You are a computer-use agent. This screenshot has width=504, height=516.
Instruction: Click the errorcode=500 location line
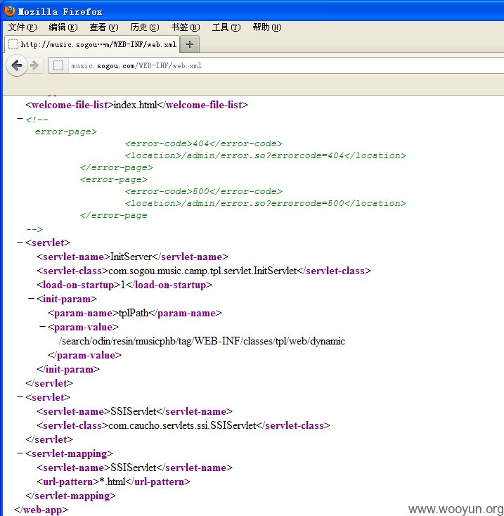(266, 203)
